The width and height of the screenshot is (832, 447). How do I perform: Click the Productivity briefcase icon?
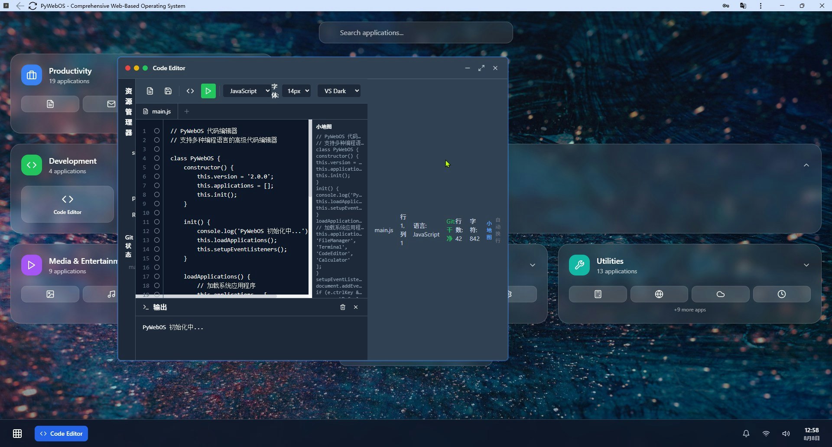[x=32, y=75]
